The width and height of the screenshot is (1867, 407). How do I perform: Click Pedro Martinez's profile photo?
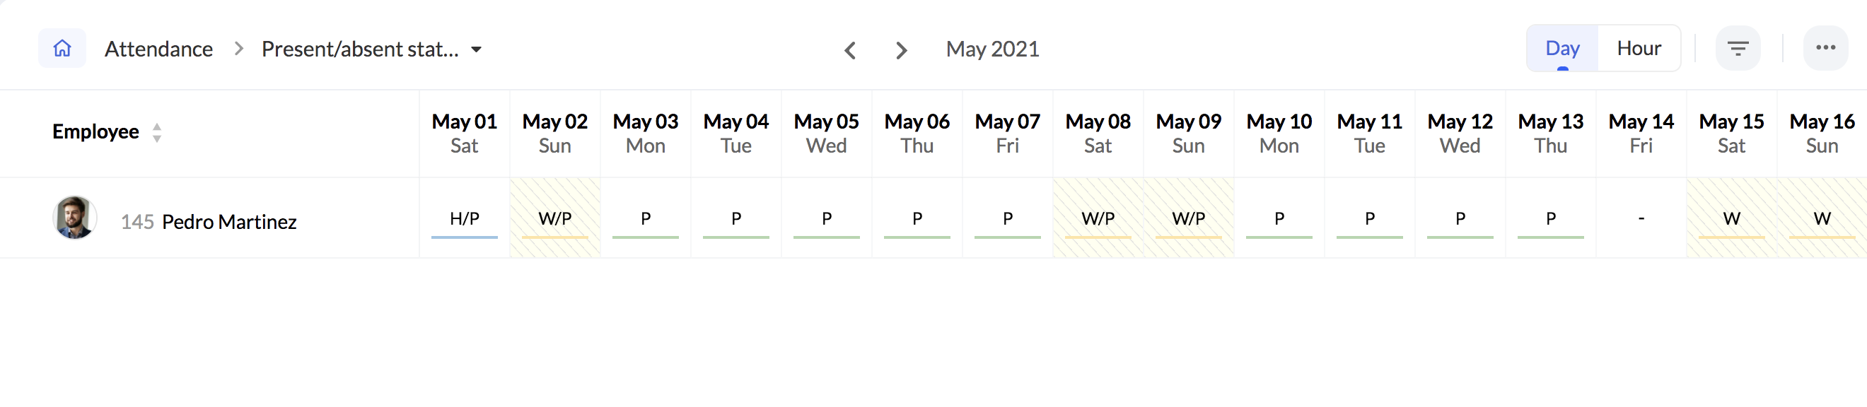pyautogui.click(x=75, y=217)
